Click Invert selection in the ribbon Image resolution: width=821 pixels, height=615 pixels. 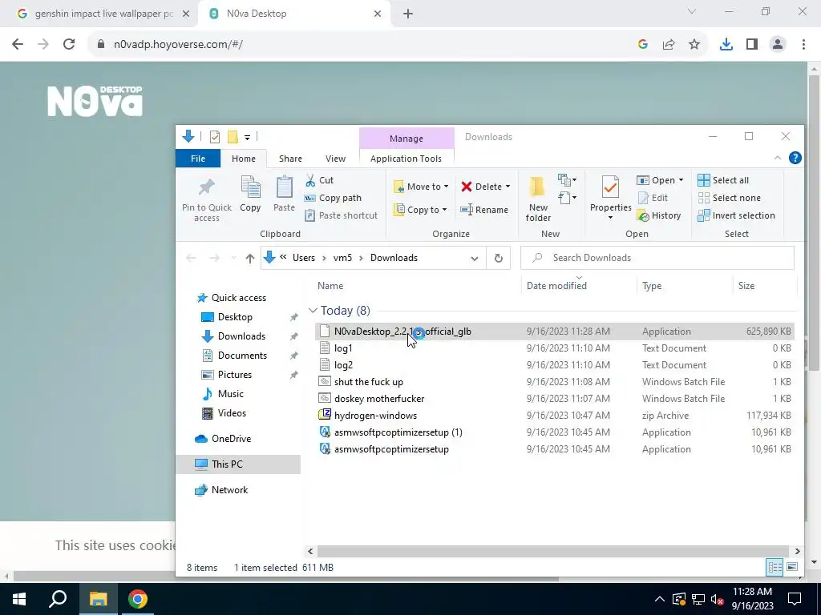(x=736, y=215)
